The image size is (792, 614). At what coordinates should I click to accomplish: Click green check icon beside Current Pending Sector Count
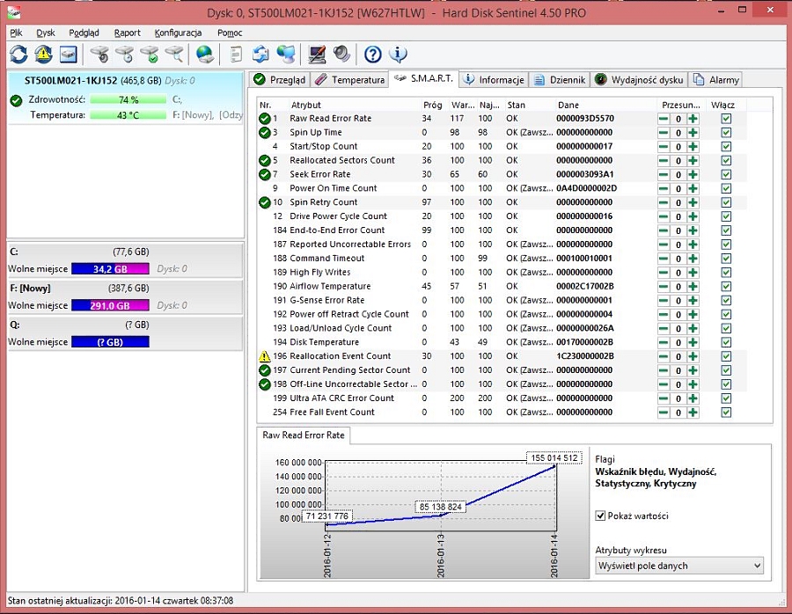265,370
